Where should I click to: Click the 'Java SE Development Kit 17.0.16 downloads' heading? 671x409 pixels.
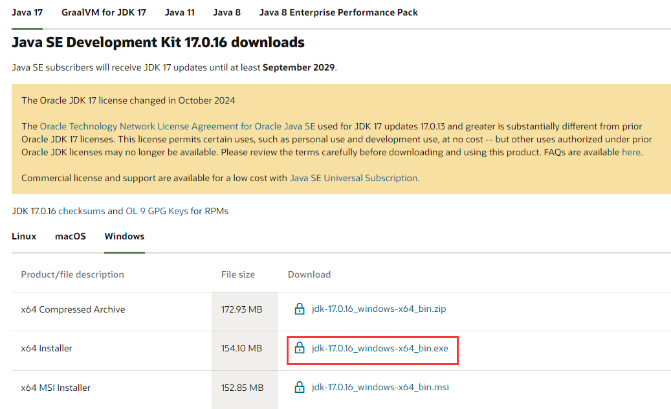(158, 42)
